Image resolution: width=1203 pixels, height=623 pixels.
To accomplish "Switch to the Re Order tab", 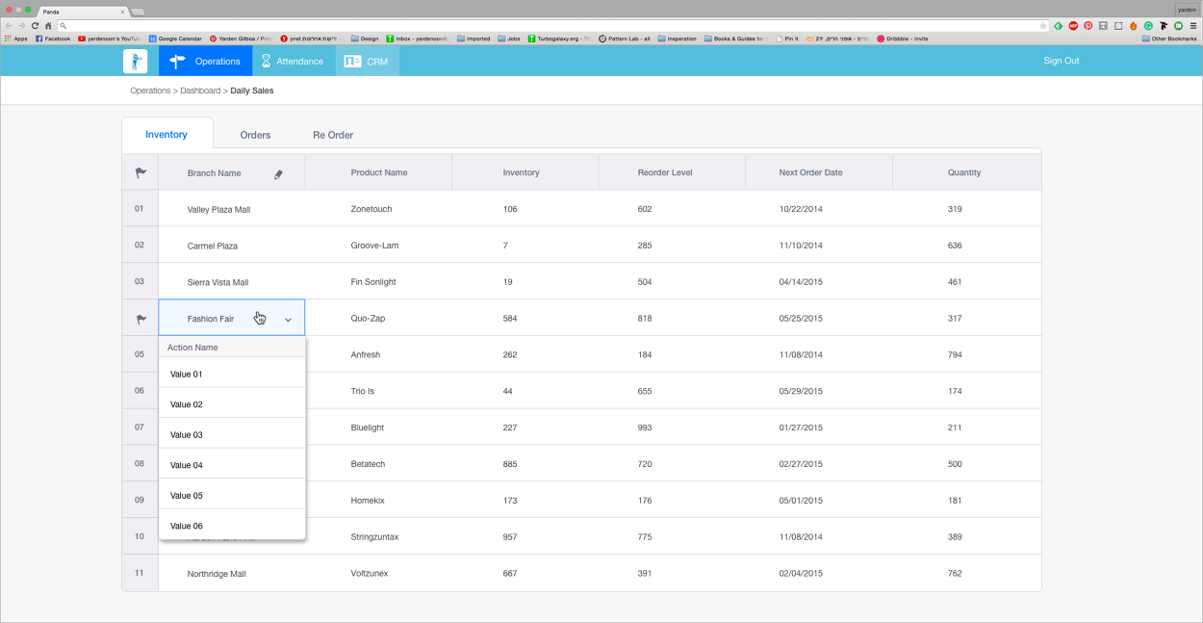I will [x=333, y=135].
